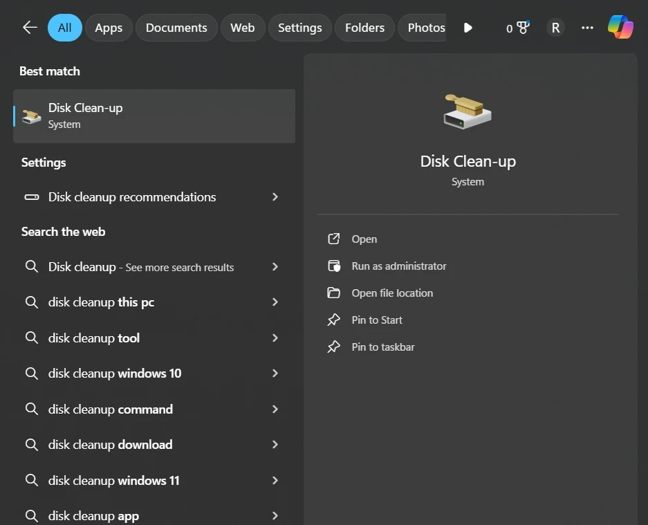The width and height of the screenshot is (648, 525).
Task: Open the ellipsis options menu
Action: 587,28
